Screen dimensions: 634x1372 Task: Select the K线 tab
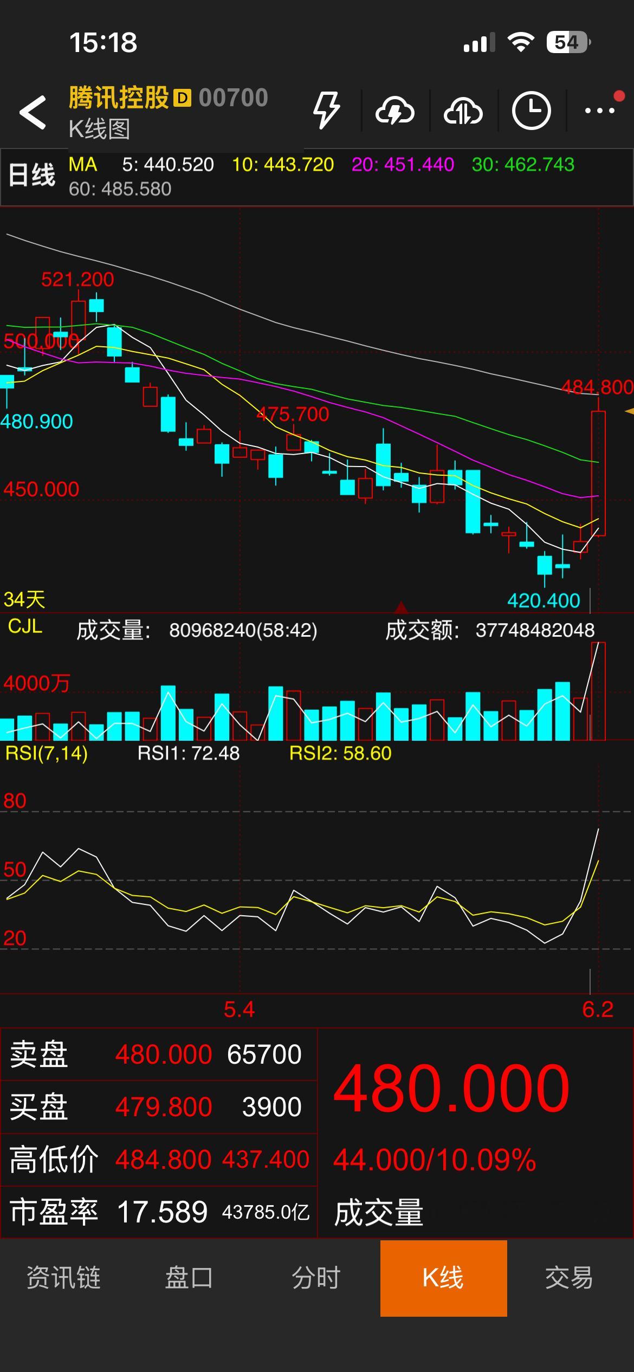[443, 1278]
